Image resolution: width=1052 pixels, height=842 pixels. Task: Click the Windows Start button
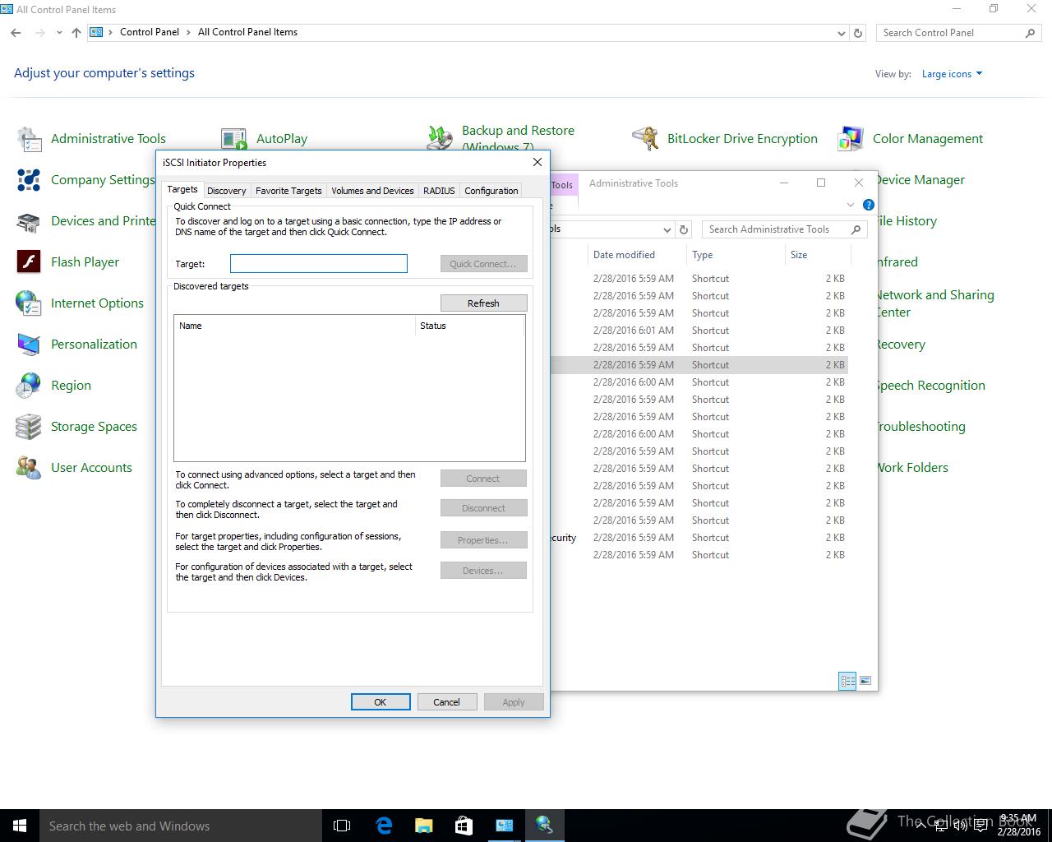(20, 826)
